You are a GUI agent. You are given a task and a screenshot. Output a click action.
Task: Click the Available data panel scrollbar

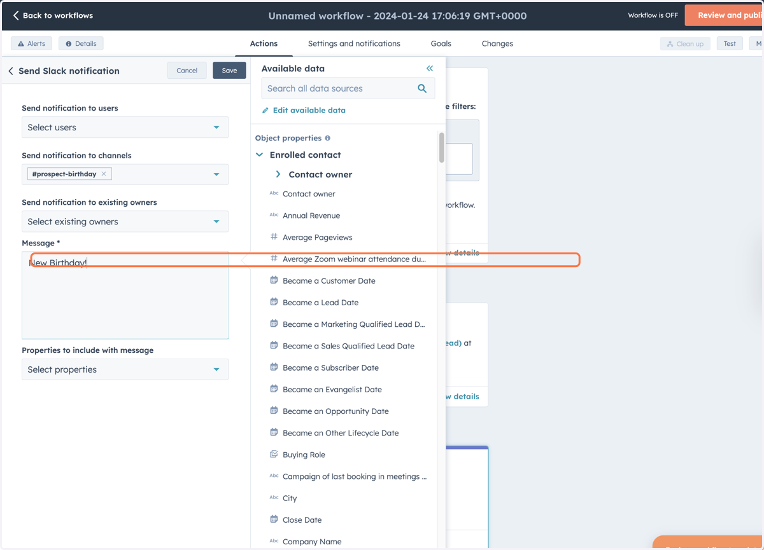pos(441,148)
